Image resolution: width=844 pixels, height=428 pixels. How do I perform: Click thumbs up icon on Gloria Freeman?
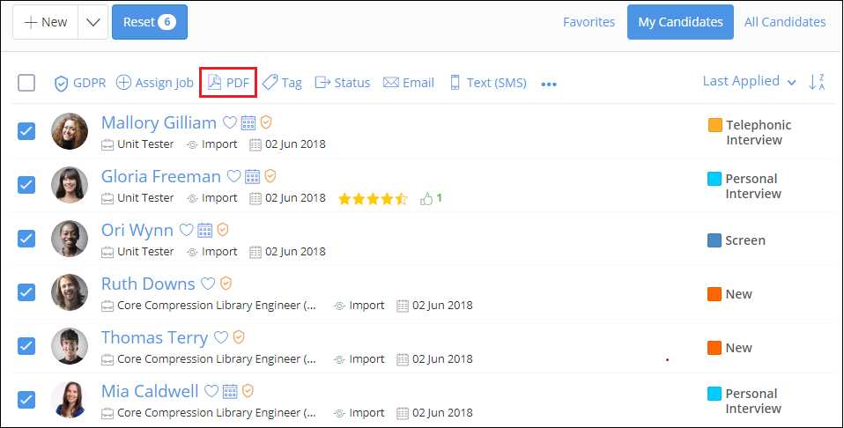pyautogui.click(x=427, y=198)
